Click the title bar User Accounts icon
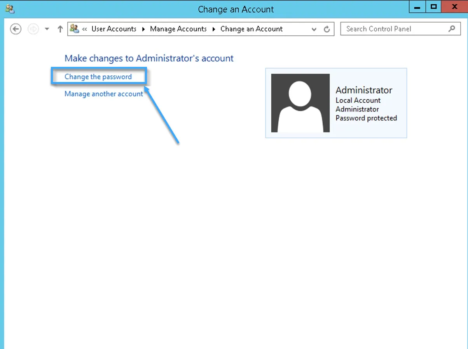 10,9
